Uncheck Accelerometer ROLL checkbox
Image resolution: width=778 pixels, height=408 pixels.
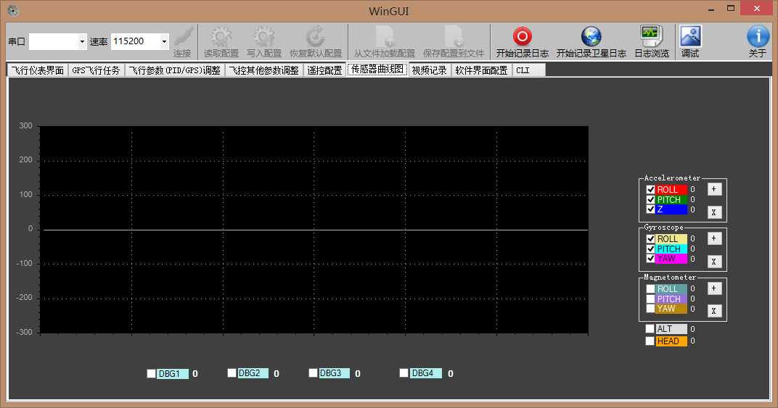pyautogui.click(x=650, y=189)
